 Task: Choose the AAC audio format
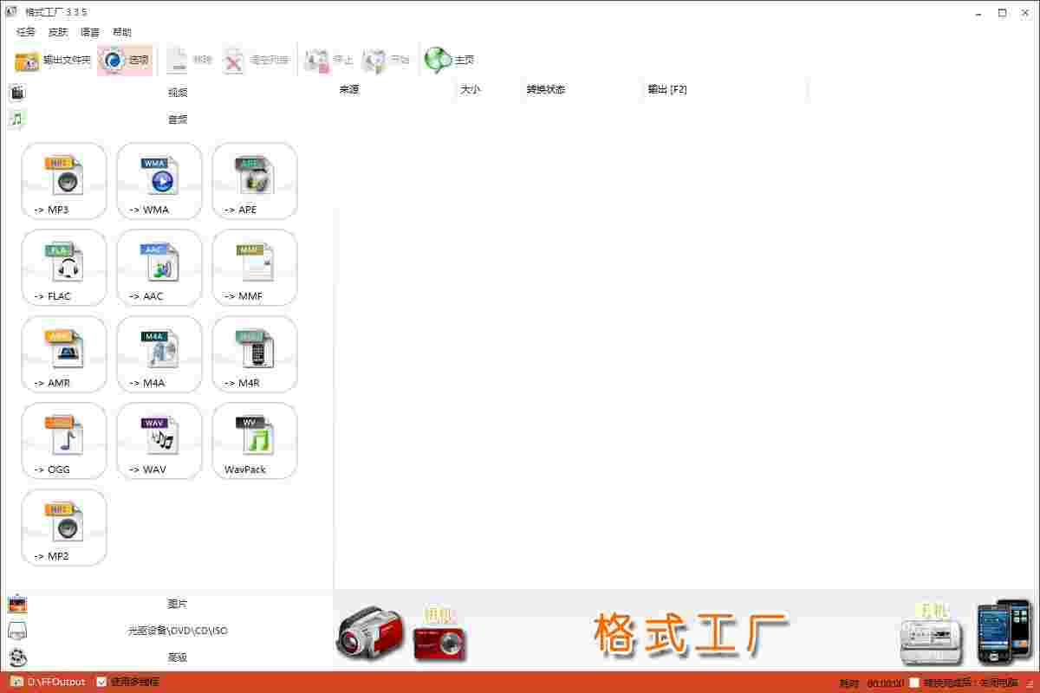(x=159, y=267)
